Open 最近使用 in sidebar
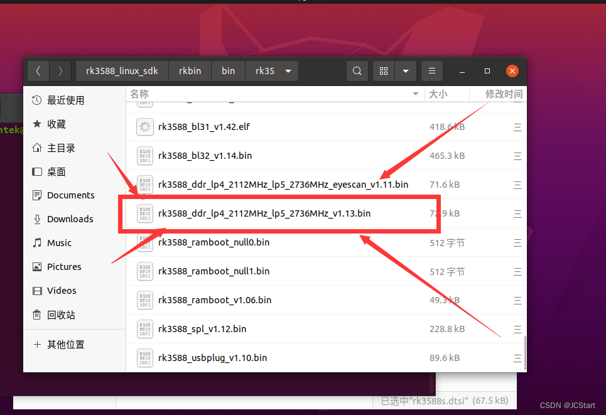This screenshot has width=606, height=415. pos(74,100)
